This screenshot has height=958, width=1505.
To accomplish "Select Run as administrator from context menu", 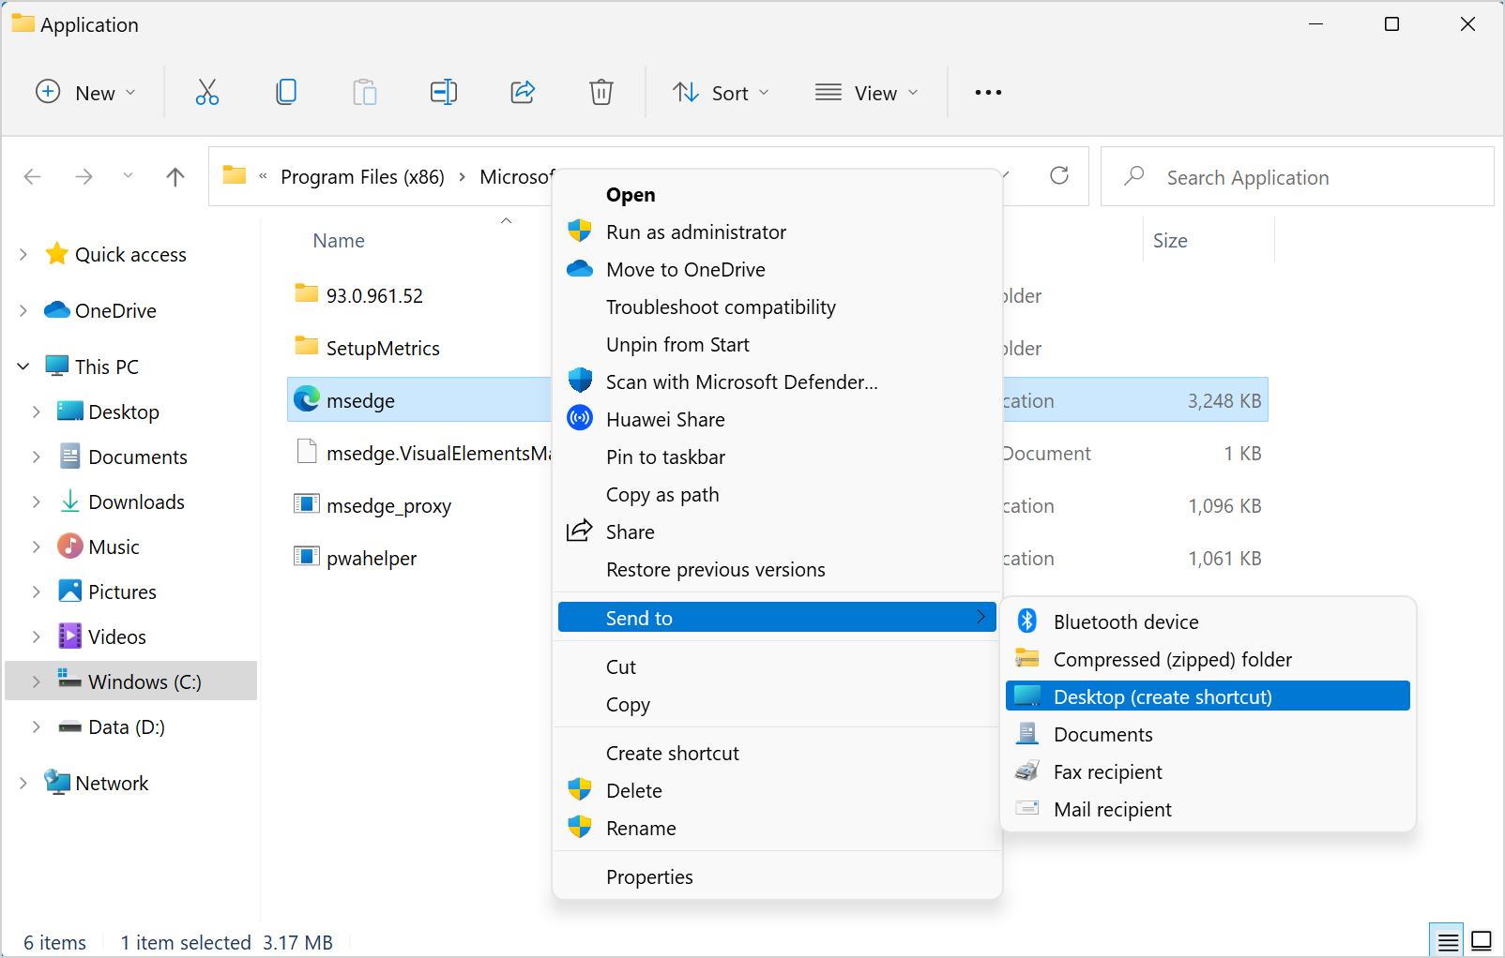I will click(696, 232).
